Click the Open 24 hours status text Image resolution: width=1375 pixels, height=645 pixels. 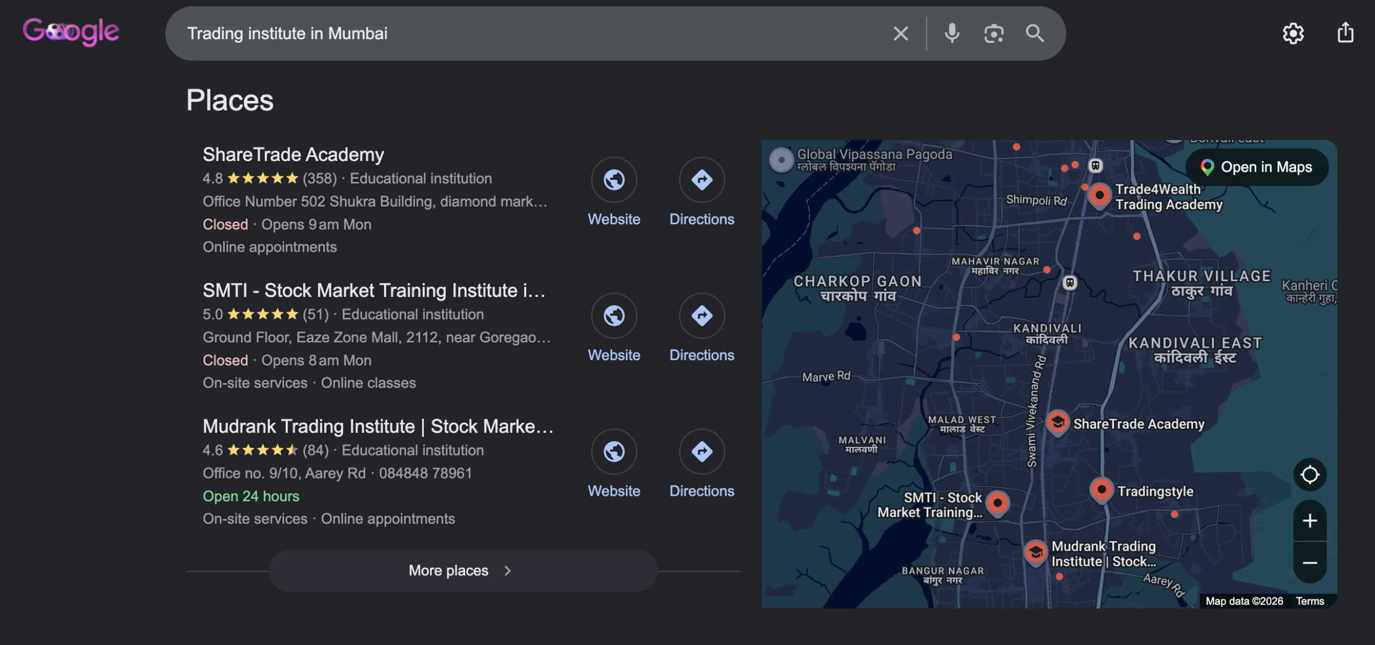[x=251, y=496]
